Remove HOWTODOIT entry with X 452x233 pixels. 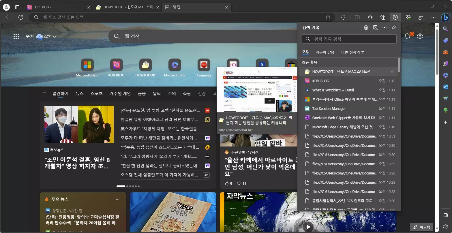(x=392, y=72)
